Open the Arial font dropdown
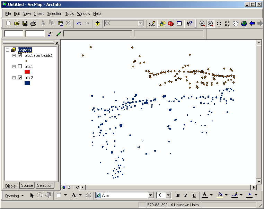Viewport: 264px width, 209px height. coord(150,195)
